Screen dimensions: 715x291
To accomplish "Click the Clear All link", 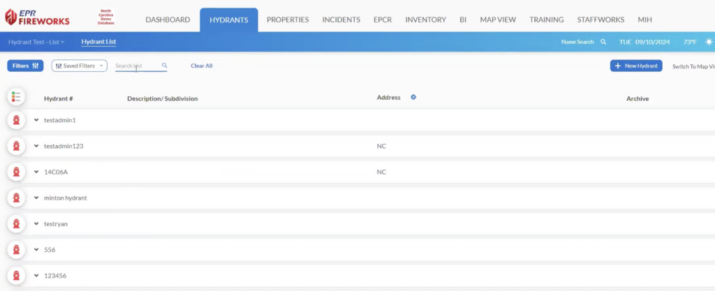I will (202, 66).
